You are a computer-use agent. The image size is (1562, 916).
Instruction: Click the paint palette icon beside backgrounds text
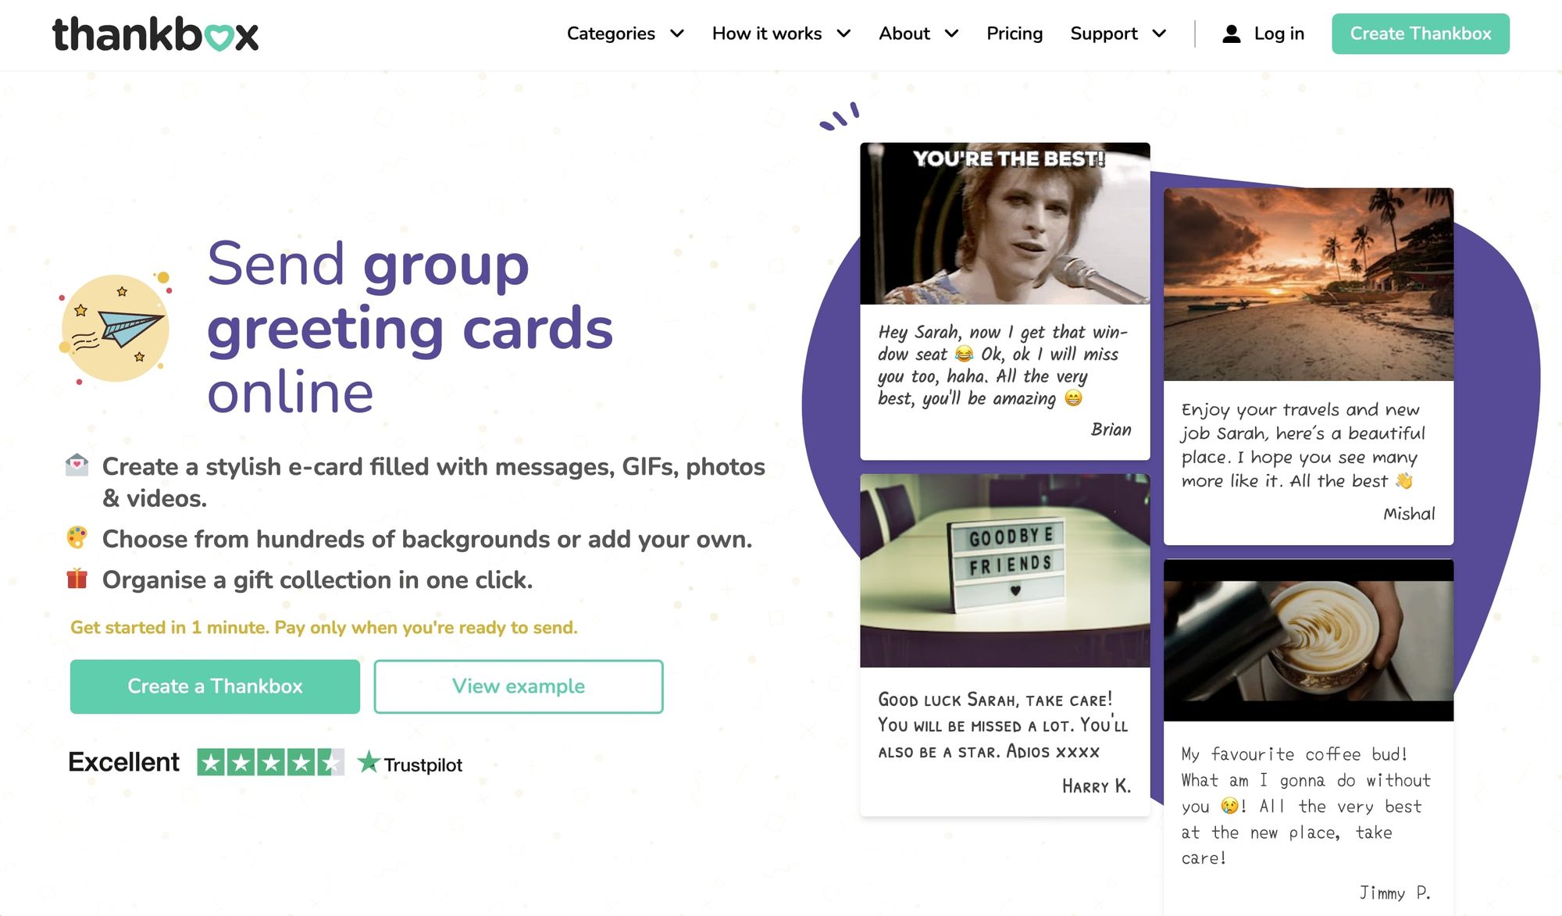click(77, 537)
